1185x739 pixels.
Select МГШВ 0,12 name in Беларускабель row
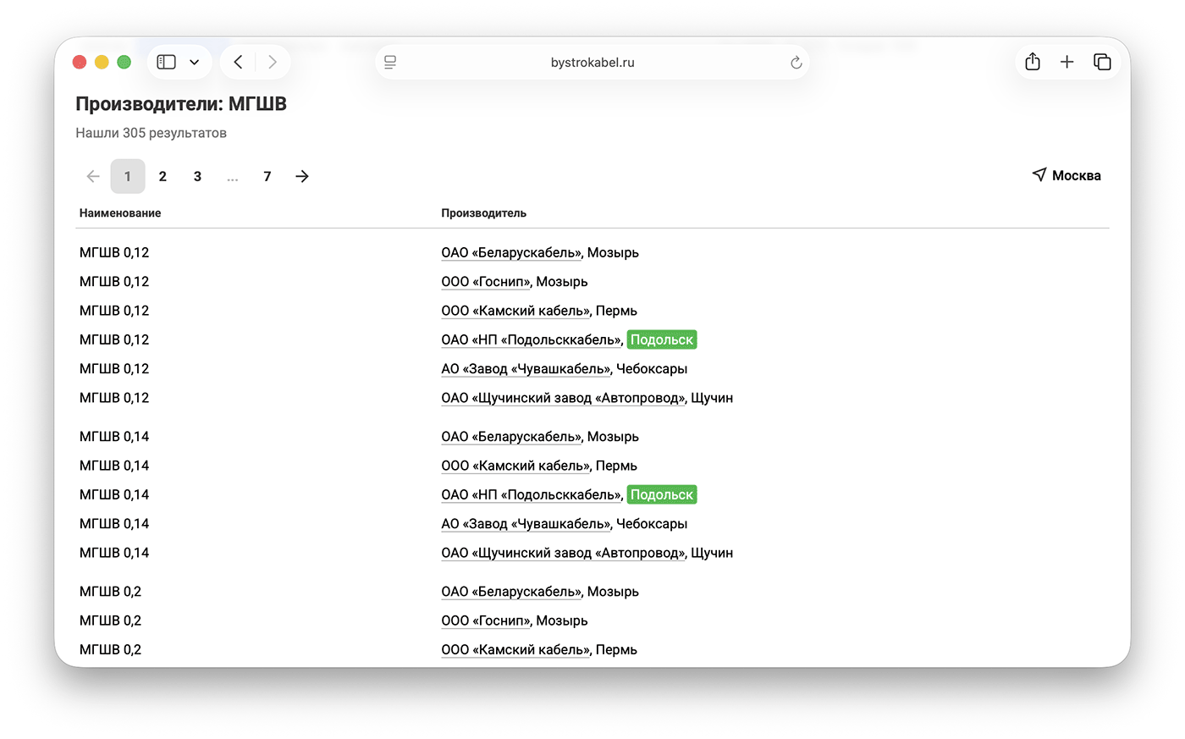pos(114,252)
